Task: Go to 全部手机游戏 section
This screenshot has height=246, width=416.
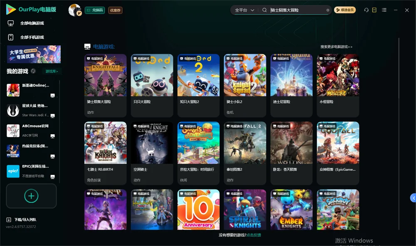Action: point(32,37)
